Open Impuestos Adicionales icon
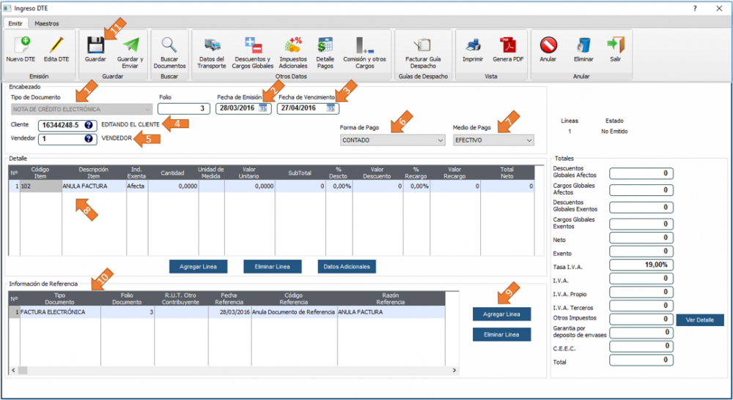 point(293,45)
